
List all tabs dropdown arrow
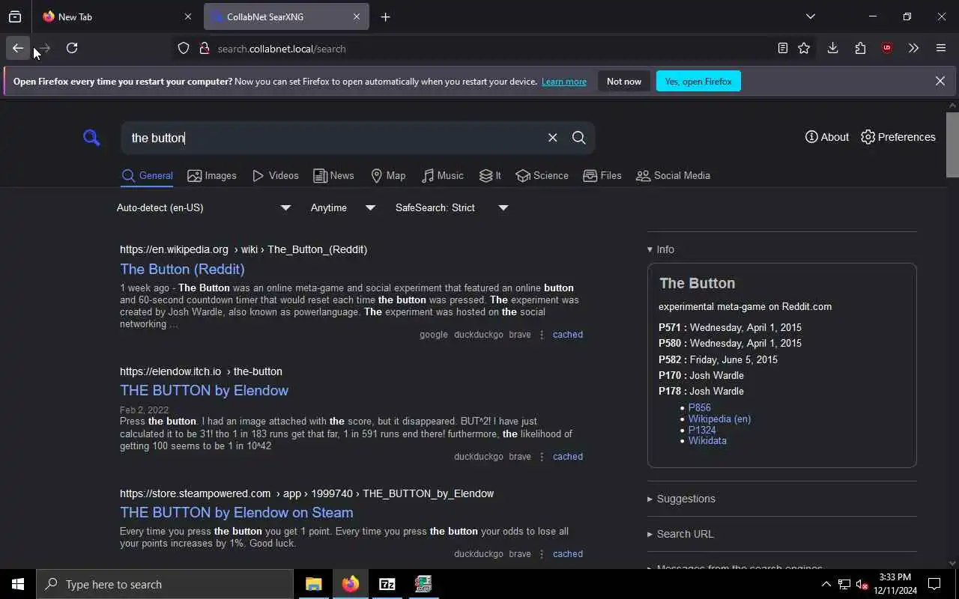[x=810, y=16]
